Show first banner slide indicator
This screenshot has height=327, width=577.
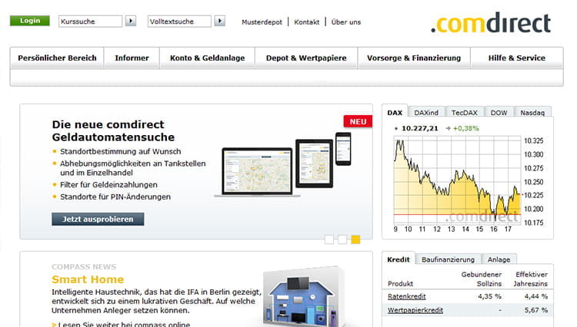pyautogui.click(x=329, y=239)
